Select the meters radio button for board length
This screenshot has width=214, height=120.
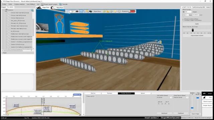pos(184,12)
